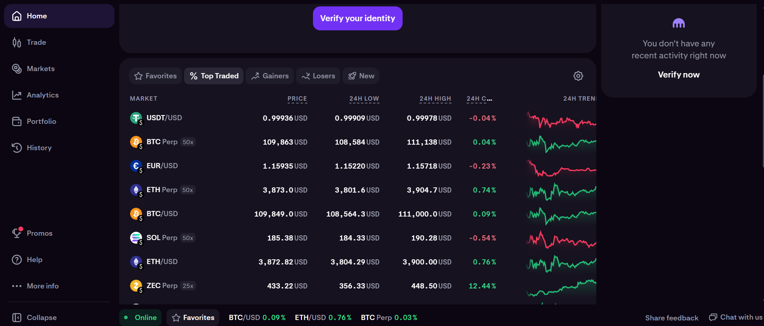Screen dimensions: 764x326
Task: Click the Tether icon beside USDT/USD
Action: pos(136,118)
